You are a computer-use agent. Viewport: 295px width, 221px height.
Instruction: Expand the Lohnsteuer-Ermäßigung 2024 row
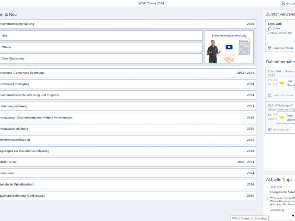[x=128, y=84]
